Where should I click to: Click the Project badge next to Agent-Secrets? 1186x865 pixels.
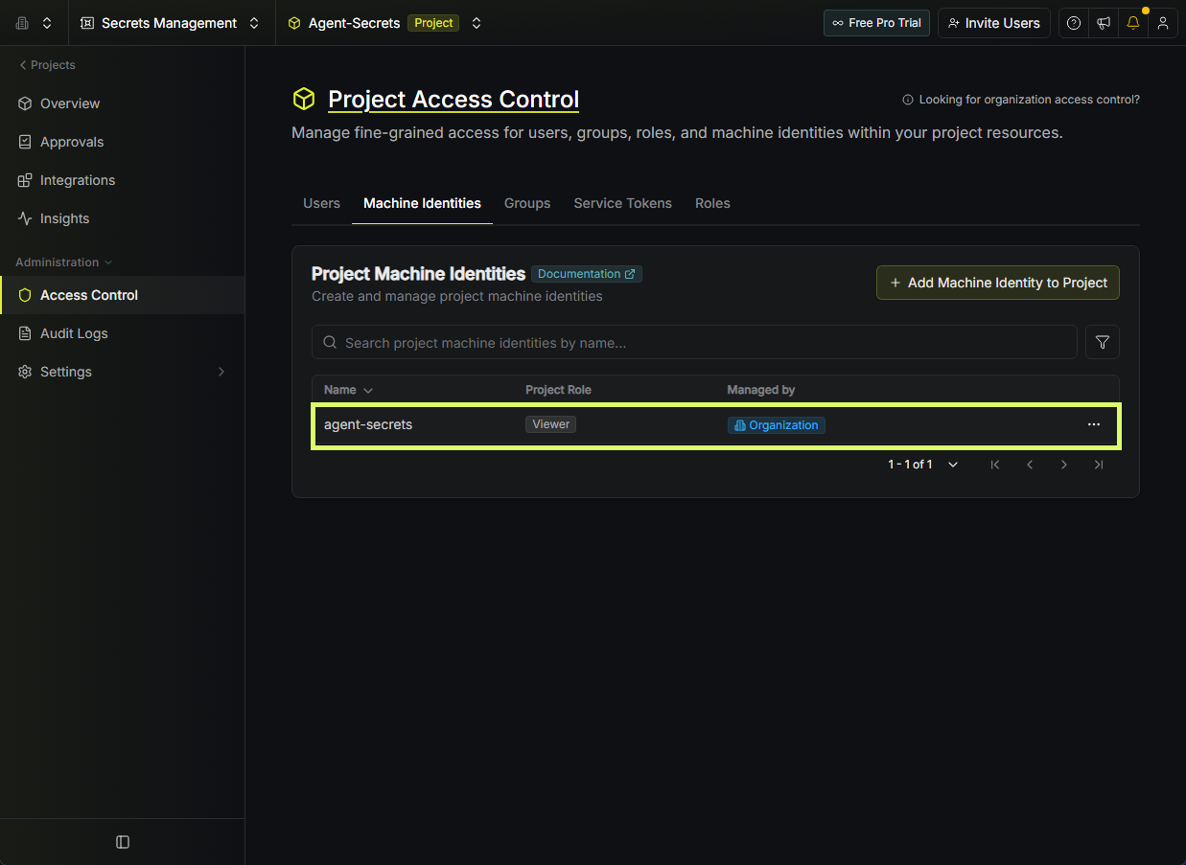tap(433, 23)
